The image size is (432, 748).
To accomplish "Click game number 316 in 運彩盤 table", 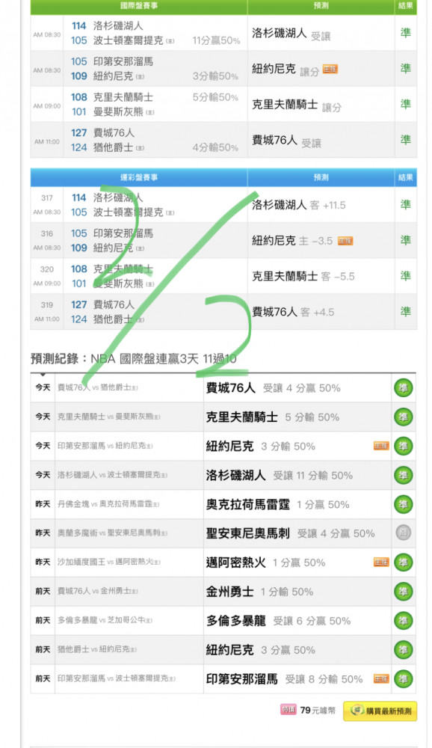I will tap(47, 233).
